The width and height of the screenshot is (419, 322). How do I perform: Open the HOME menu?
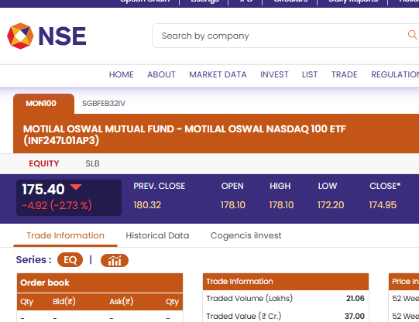pyautogui.click(x=122, y=74)
